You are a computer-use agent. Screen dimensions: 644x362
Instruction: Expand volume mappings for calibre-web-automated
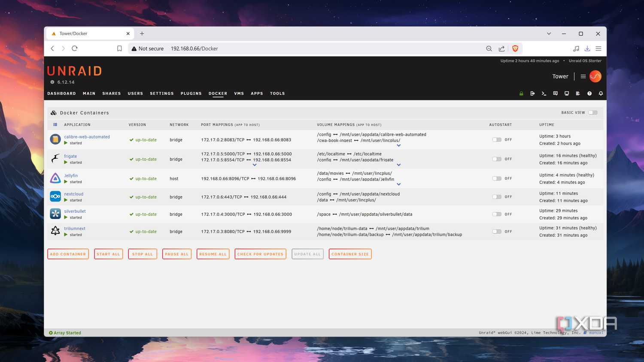pyautogui.click(x=399, y=145)
